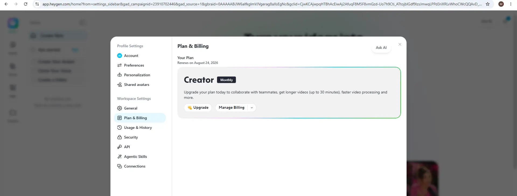Screen dimensions: 517x196
Task: Open Preferences settings
Action: point(140,65)
